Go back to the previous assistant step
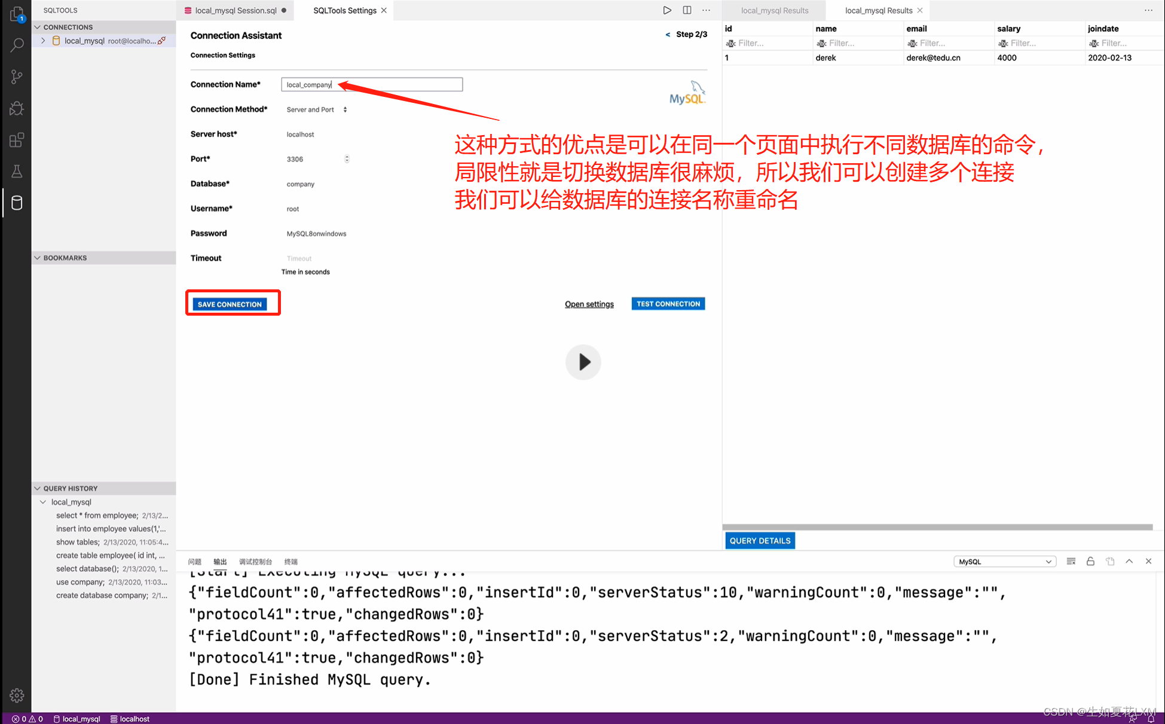The image size is (1165, 724). pyautogui.click(x=668, y=35)
